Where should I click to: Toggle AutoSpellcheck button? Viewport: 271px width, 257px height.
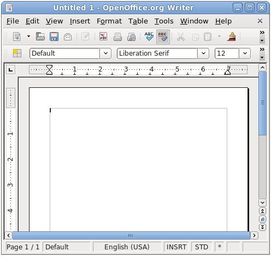pos(163,37)
